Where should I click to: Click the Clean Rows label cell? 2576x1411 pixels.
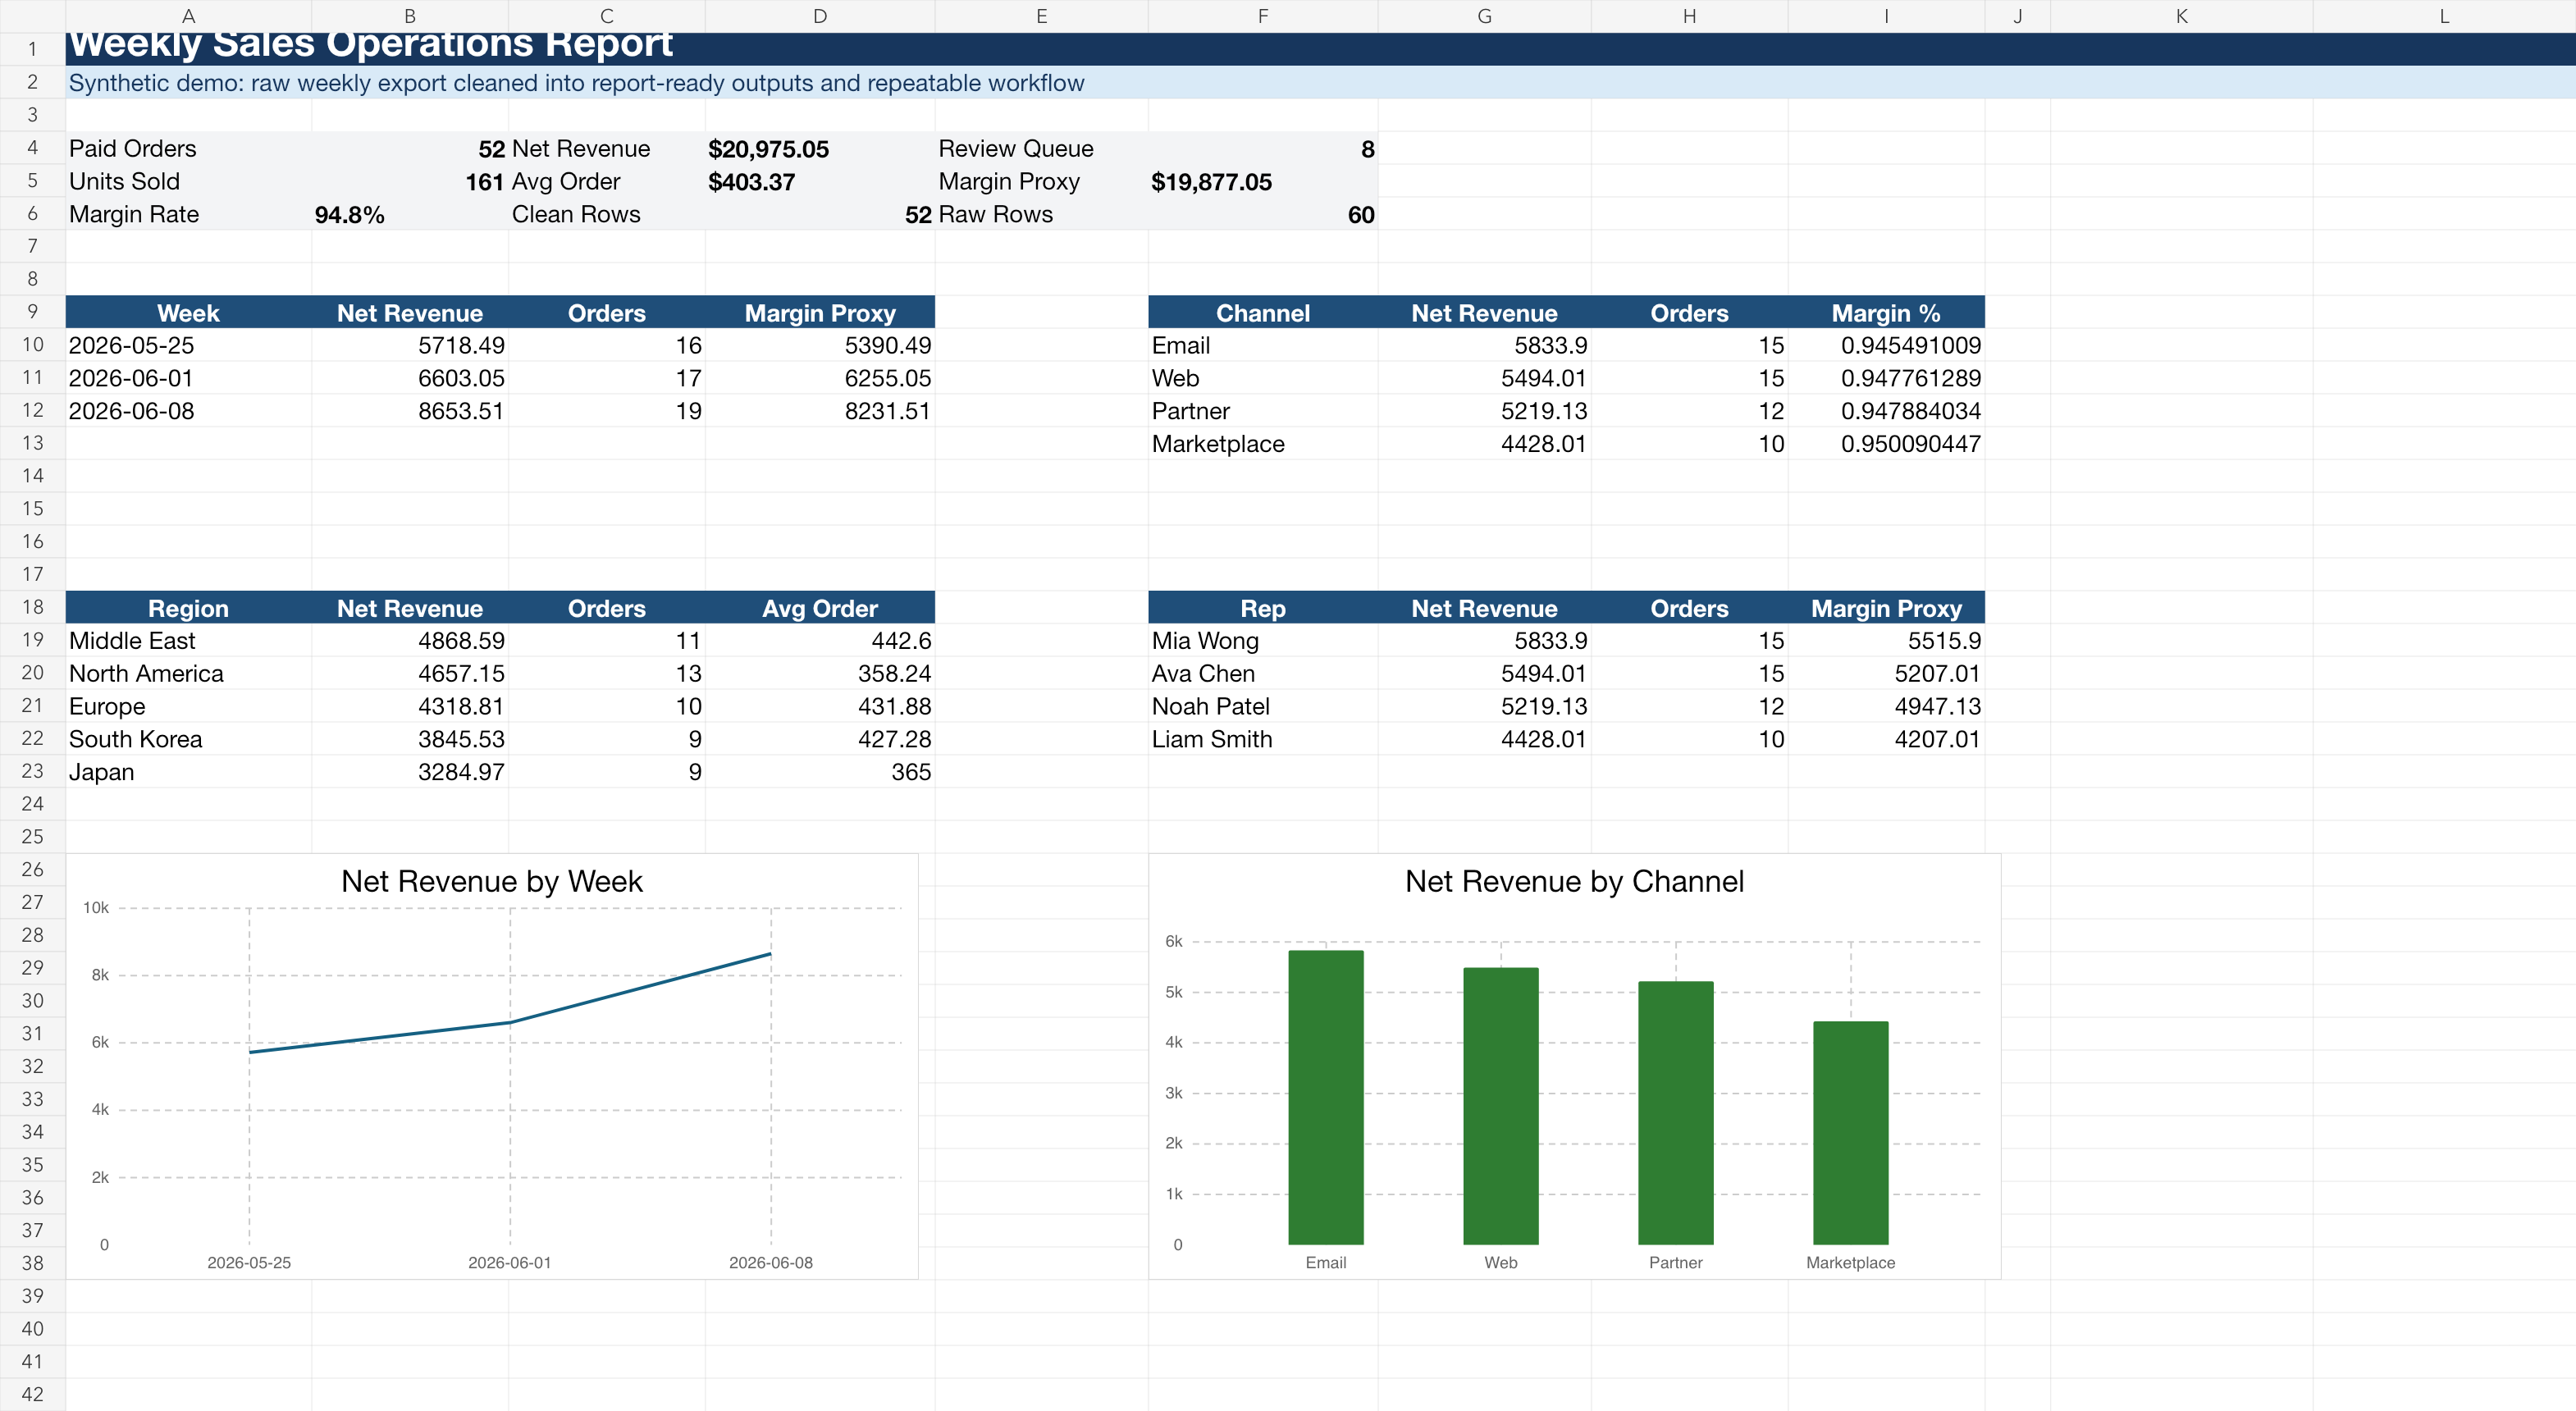[606, 214]
